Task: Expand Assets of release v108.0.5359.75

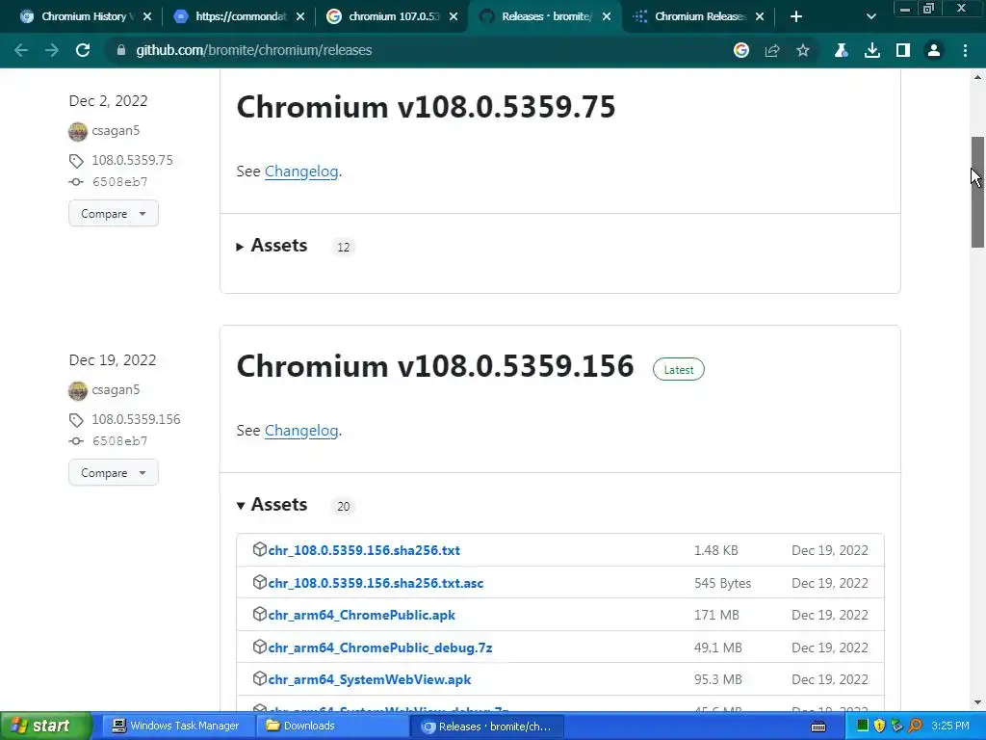Action: coord(272,246)
